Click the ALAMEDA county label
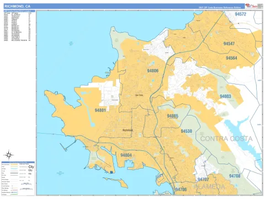This screenshot has width=265, height=199. (x=209, y=186)
